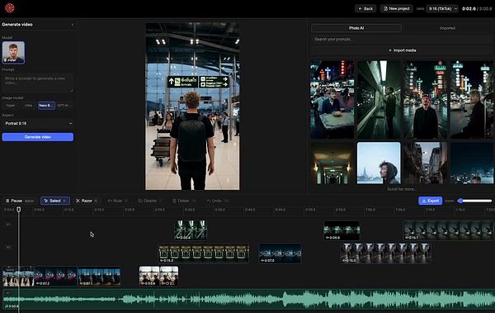495x313 pixels.
Task: Click the Import media button
Action: (x=402, y=50)
